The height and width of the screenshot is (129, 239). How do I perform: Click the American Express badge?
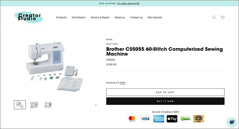tap(159, 119)
